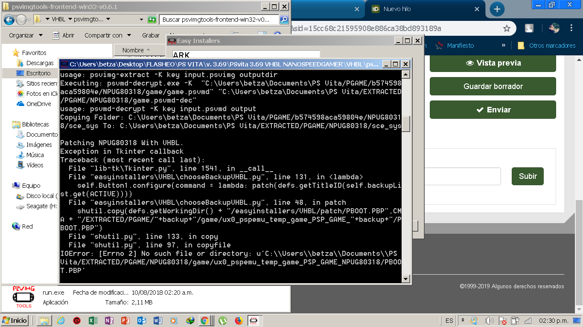Image resolution: width=583 pixels, height=327 pixels.
Task: Open the Compartir con dropdown
Action: [x=108, y=35]
